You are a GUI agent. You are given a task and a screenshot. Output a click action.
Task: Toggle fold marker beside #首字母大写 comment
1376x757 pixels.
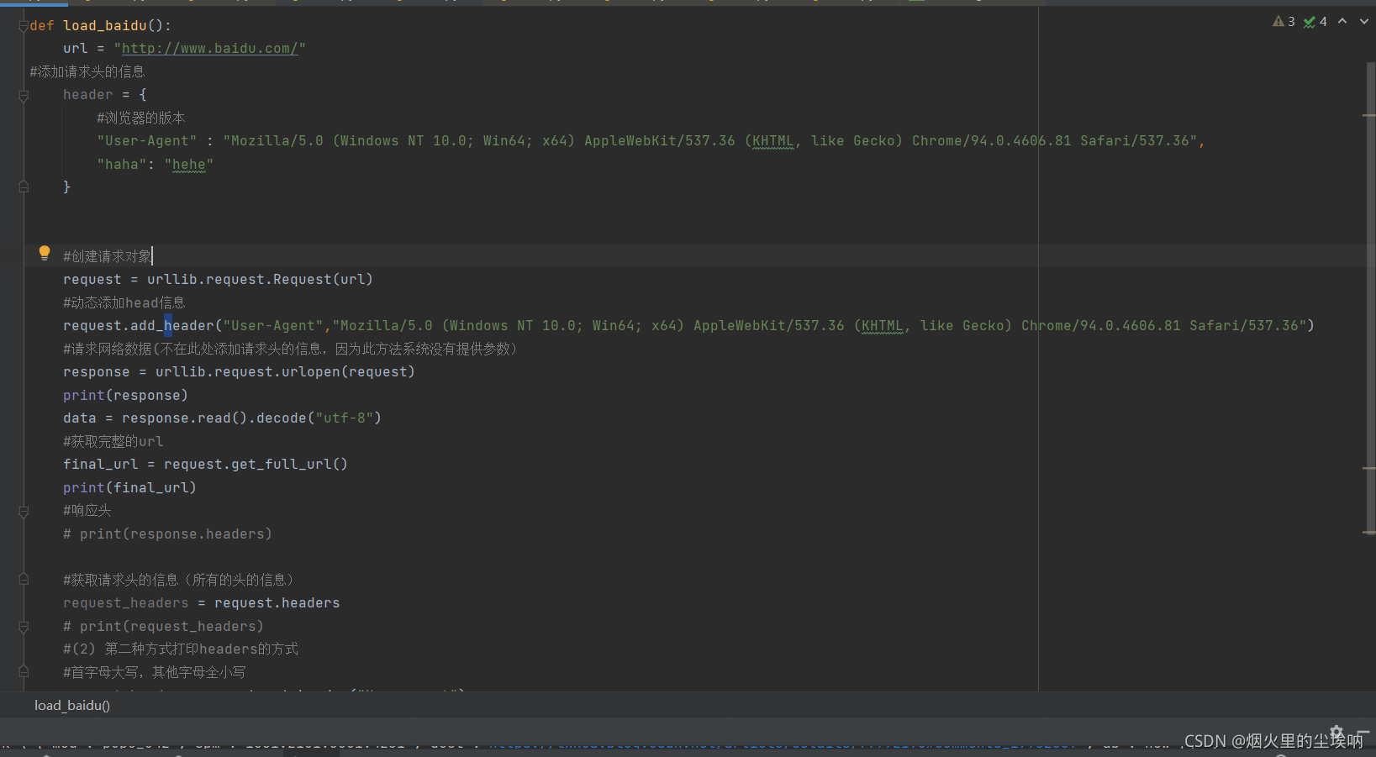pyautogui.click(x=24, y=672)
